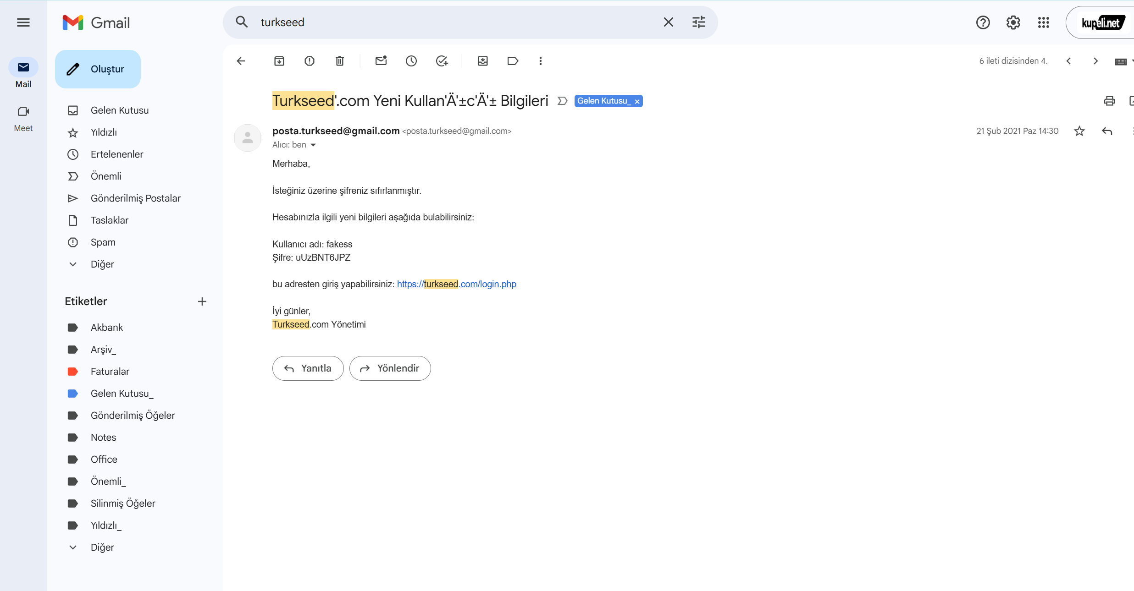Open Google apps grid icon
This screenshot has height=591, width=1134.
coord(1044,22)
